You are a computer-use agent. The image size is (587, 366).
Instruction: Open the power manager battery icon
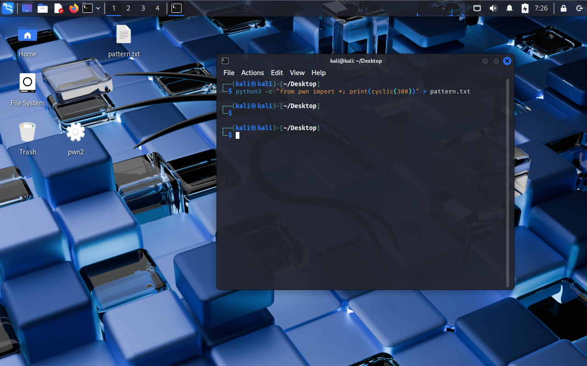click(525, 8)
